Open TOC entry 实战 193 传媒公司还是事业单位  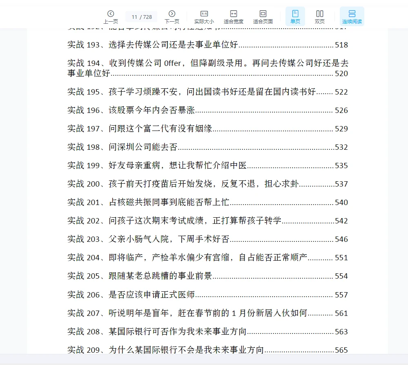(207, 45)
